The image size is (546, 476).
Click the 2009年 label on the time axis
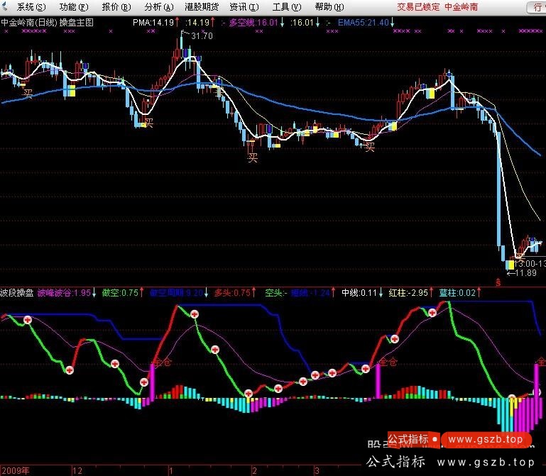(x=16, y=470)
